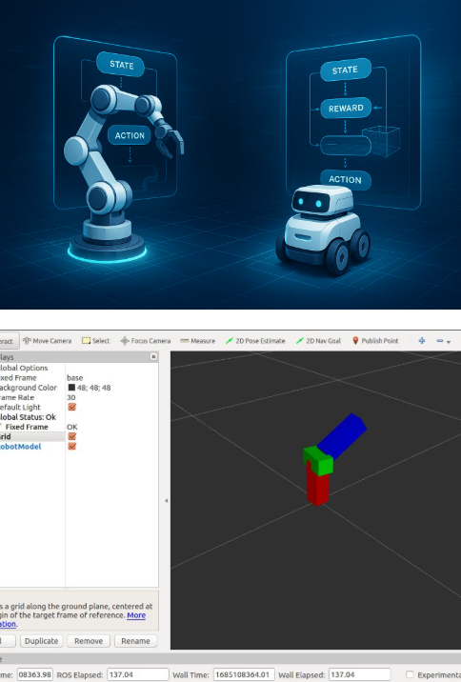The height and width of the screenshot is (682, 461).
Task: Toggle the Grid display checkbox
Action: (x=72, y=436)
